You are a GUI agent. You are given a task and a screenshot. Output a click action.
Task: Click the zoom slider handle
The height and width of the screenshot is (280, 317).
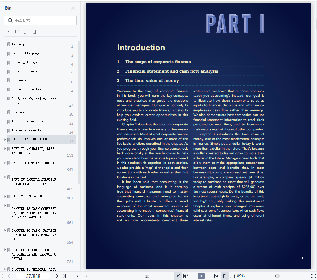(x=277, y=276)
